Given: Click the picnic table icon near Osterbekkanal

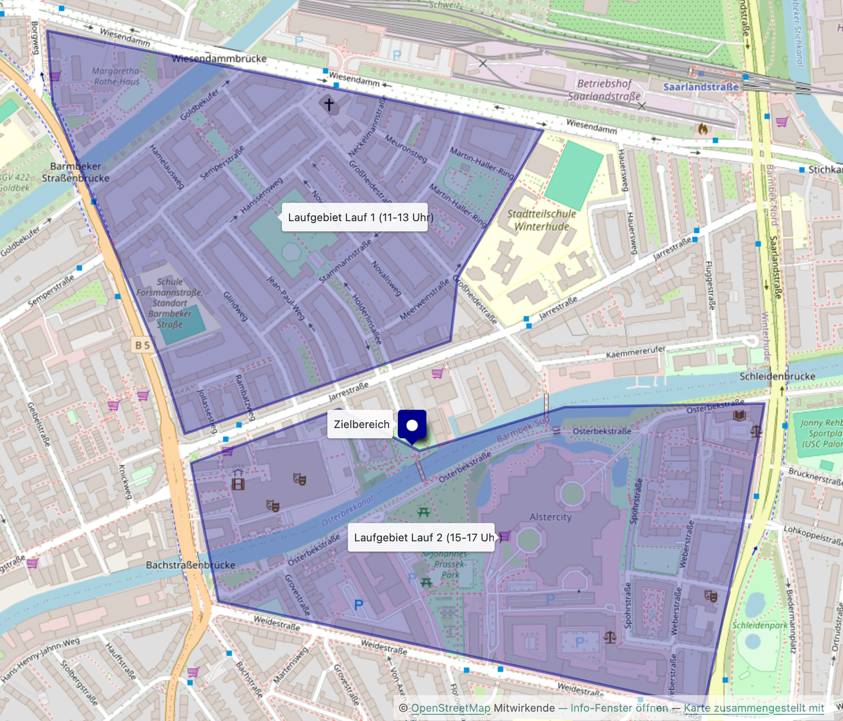Looking at the screenshot, I should click(423, 512).
